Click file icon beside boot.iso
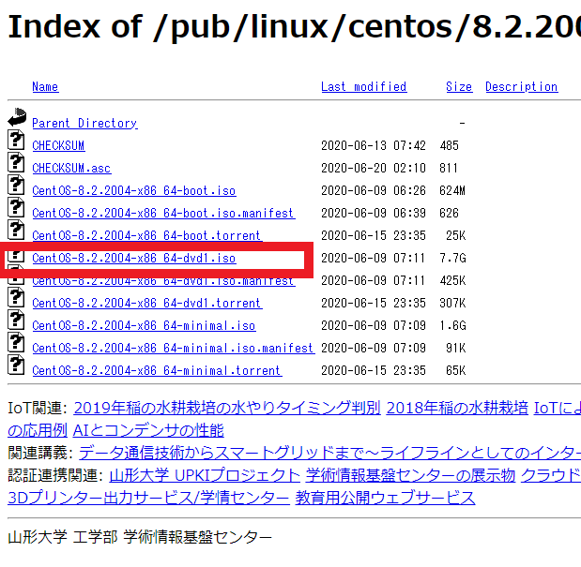Image resolution: width=581 pixels, height=567 pixels. 16,185
